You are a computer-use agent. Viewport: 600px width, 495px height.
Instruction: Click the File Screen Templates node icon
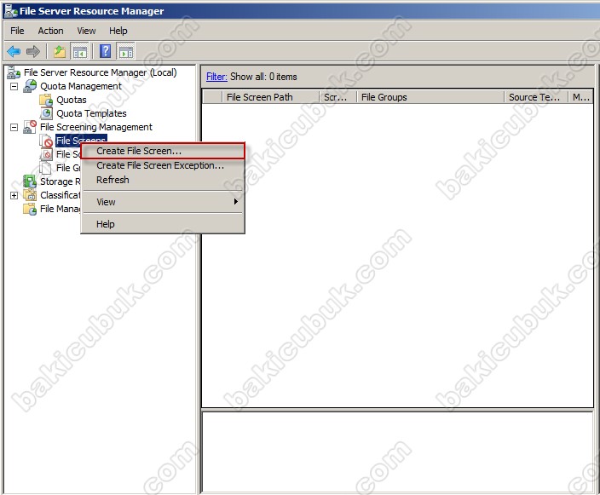(46, 154)
